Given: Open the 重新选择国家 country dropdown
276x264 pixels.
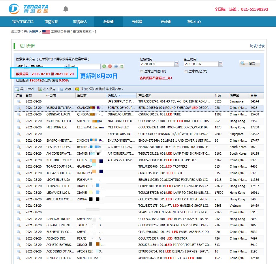Looking at the screenshot, I should 83,32.
